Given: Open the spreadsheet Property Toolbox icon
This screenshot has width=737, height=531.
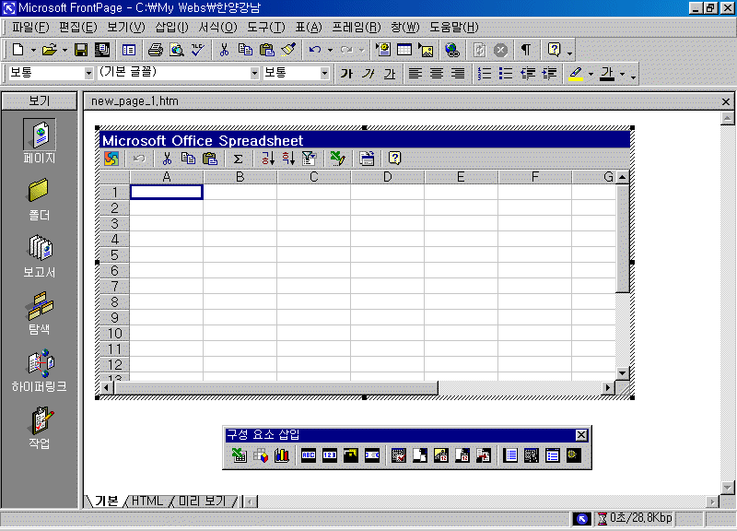Looking at the screenshot, I should tap(367, 159).
